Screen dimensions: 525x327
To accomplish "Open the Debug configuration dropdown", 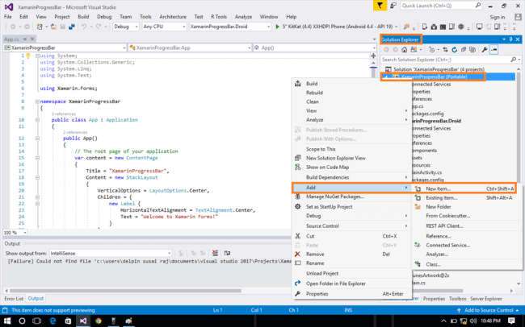I will point(125,27).
